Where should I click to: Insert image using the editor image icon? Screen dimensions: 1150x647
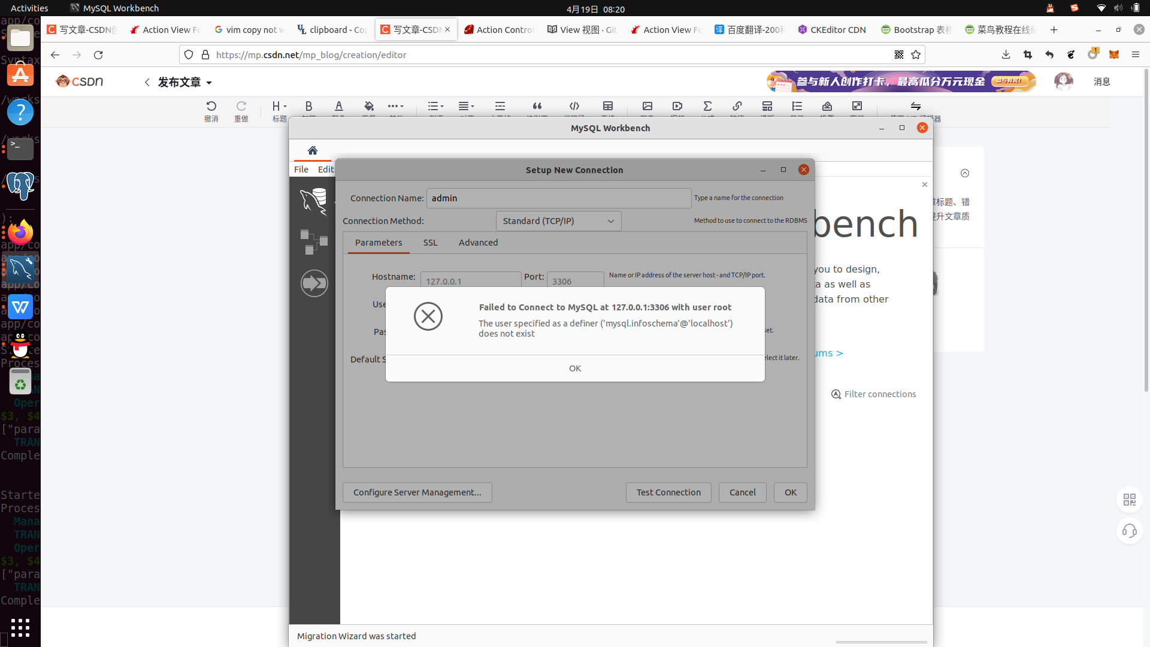tap(647, 106)
